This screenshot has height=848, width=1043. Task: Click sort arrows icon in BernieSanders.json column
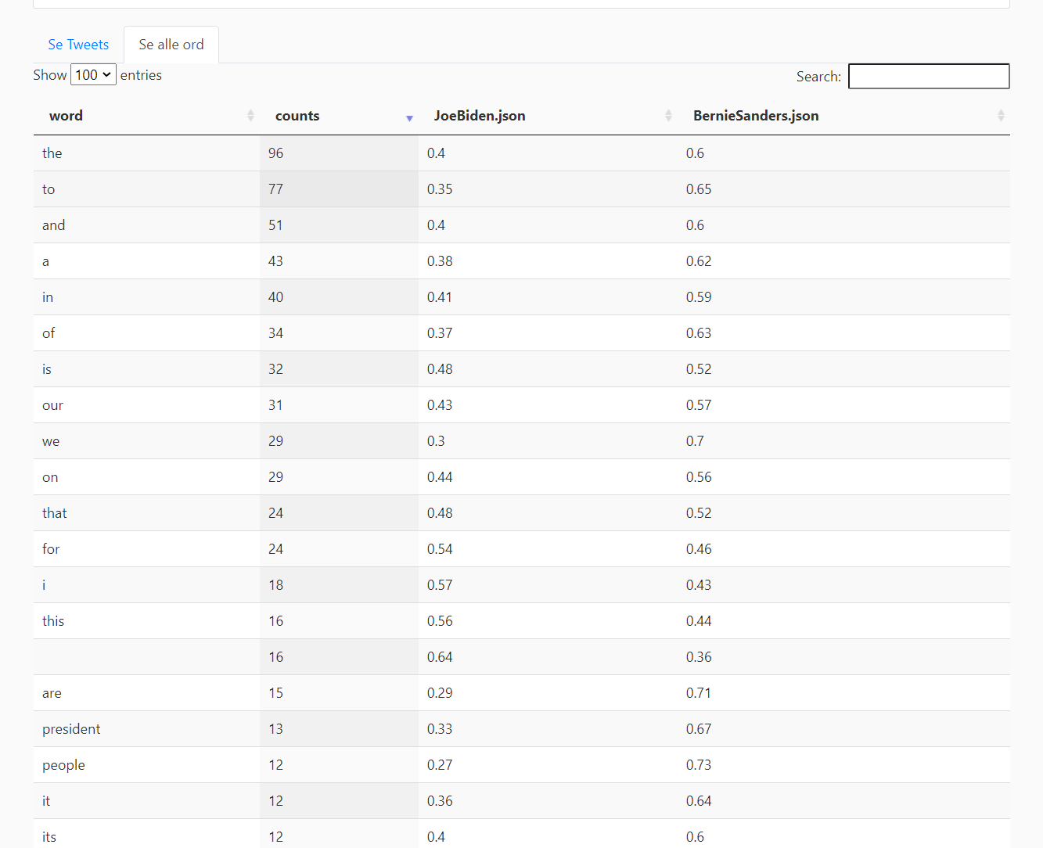point(1001,116)
